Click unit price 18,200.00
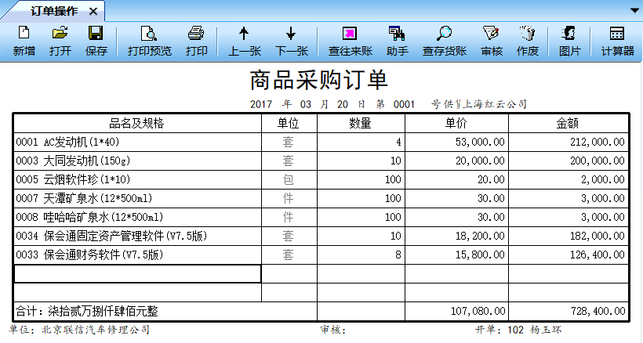Screen dimensions: 643x343 click(456, 236)
